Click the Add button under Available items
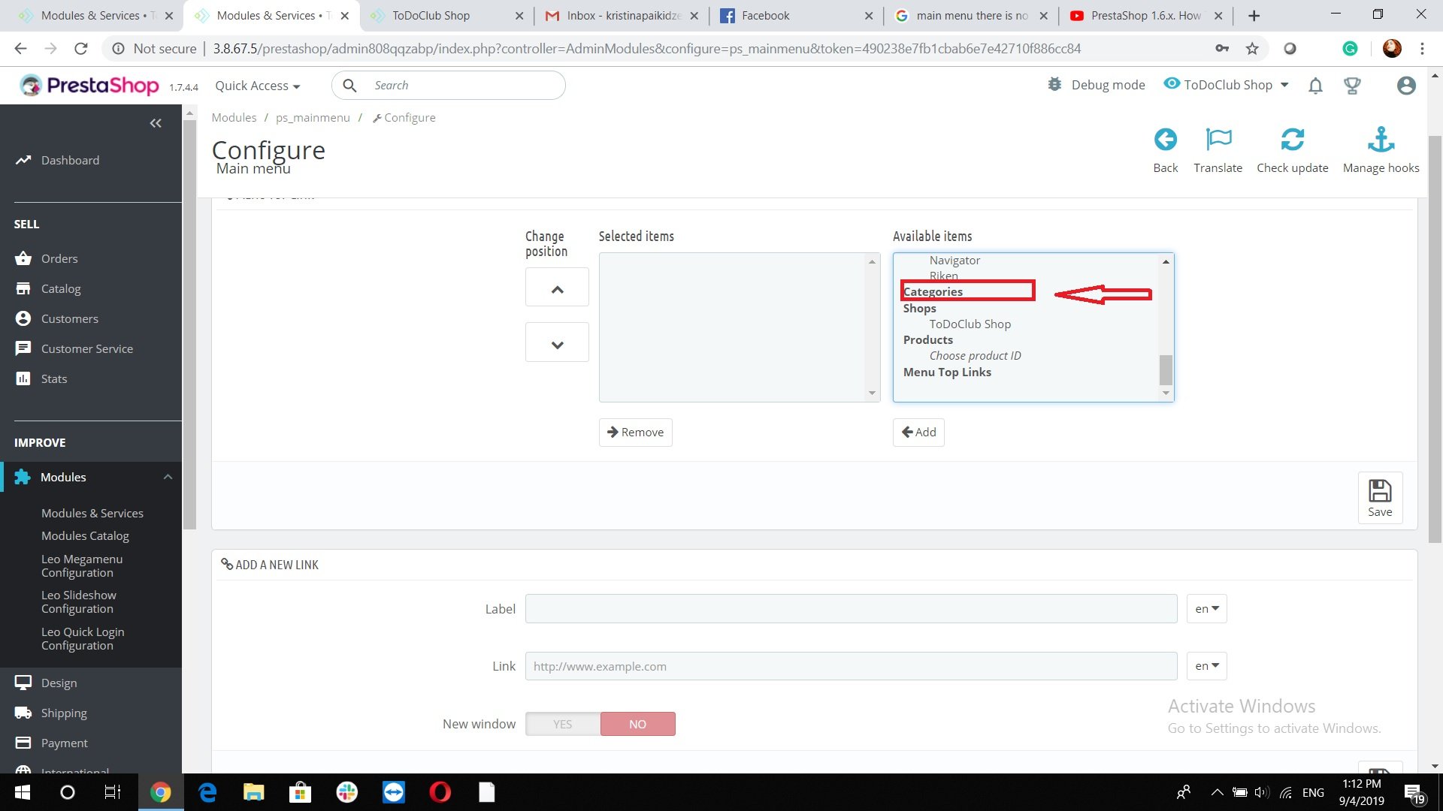This screenshot has height=811, width=1443. pos(918,432)
